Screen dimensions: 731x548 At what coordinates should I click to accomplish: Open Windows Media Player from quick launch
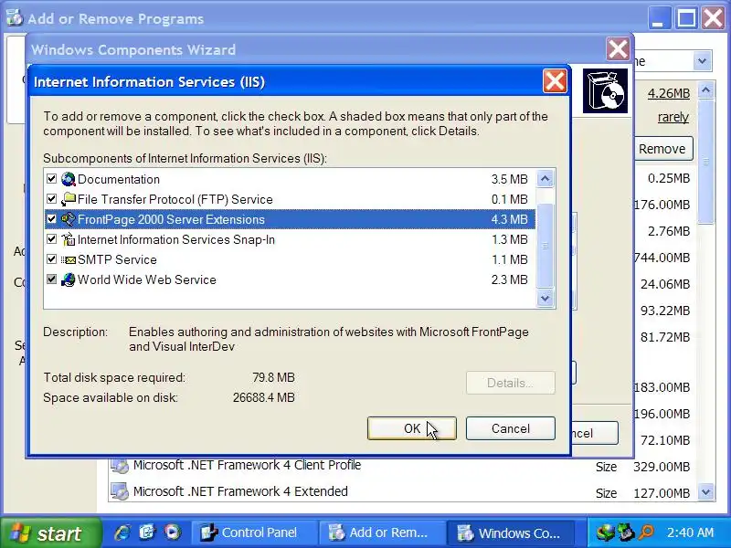[x=172, y=532]
